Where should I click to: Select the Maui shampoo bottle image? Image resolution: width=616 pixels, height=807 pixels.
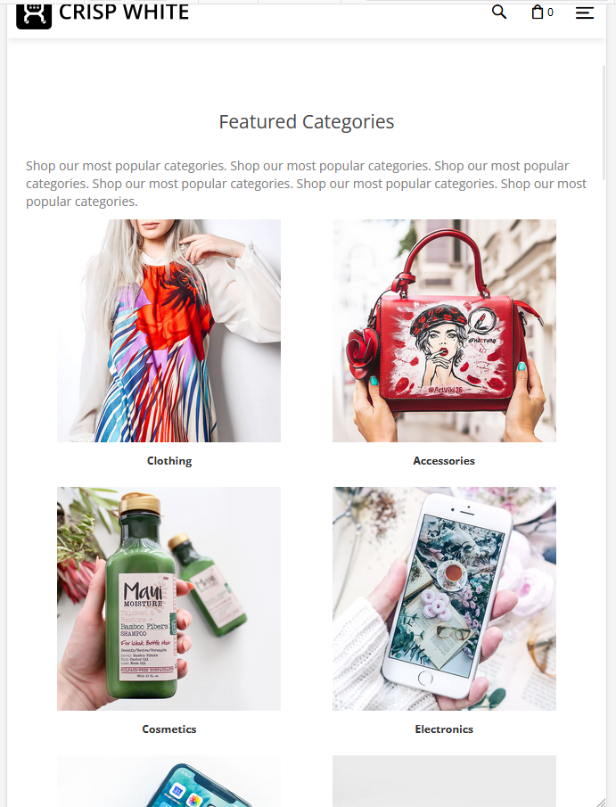click(168, 598)
